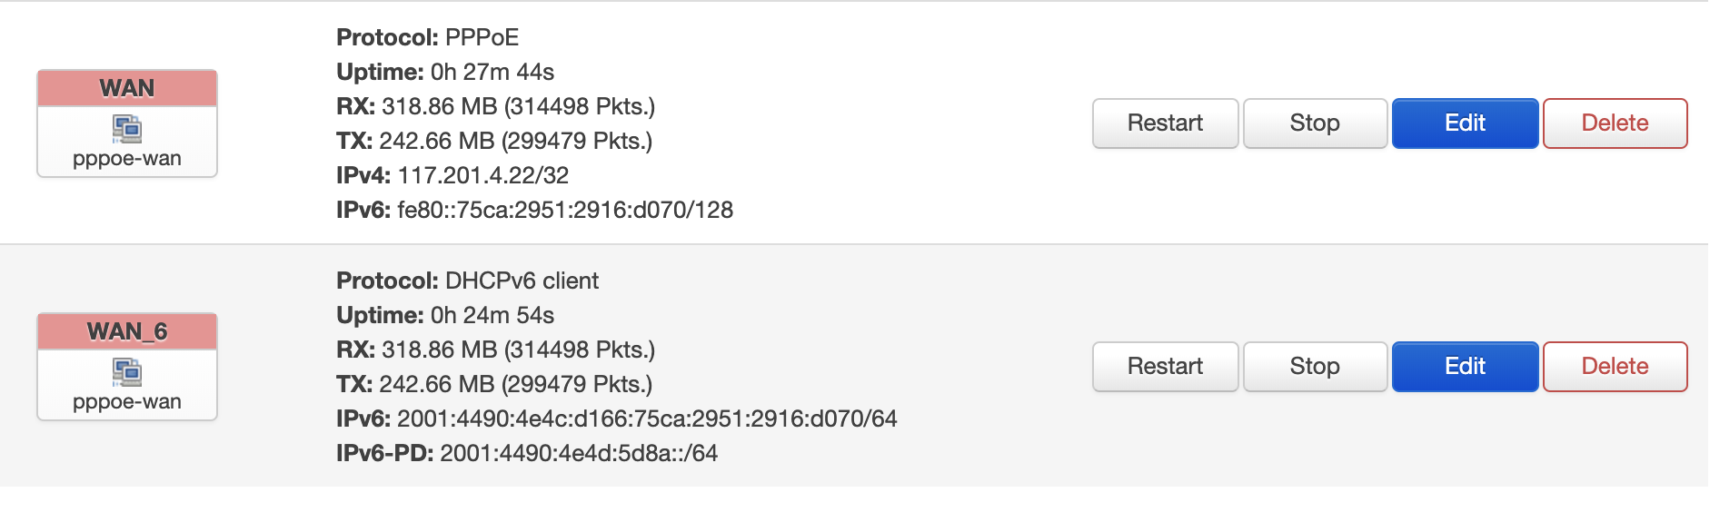Click the WAN interface network device icon
Image resolution: width=1710 pixels, height=512 pixels.
pyautogui.click(x=127, y=129)
